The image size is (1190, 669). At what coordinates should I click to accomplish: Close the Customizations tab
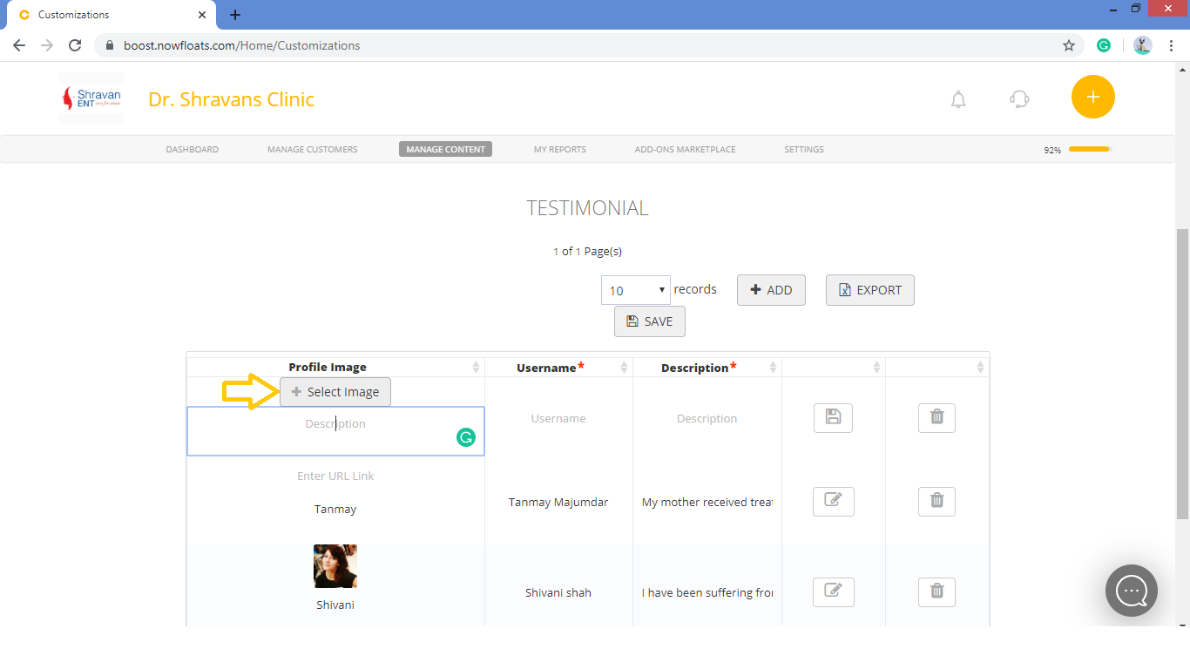tap(202, 15)
